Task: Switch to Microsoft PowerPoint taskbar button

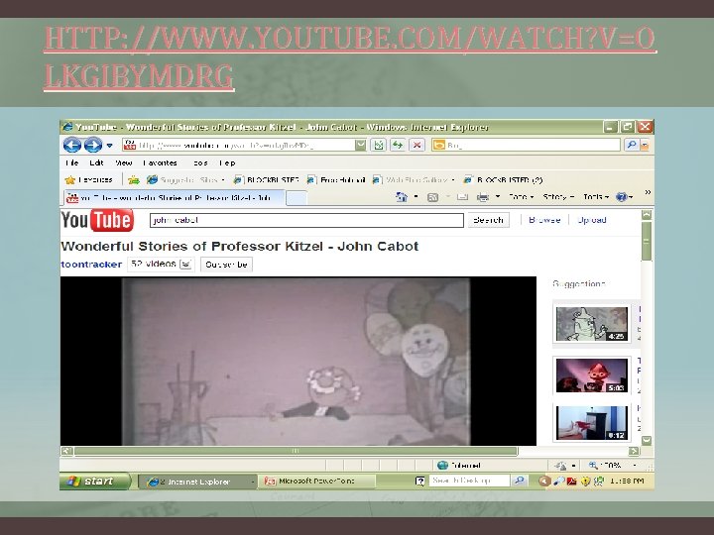Action: [316, 481]
